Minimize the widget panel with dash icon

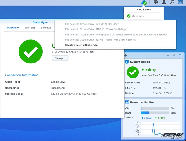168,56
